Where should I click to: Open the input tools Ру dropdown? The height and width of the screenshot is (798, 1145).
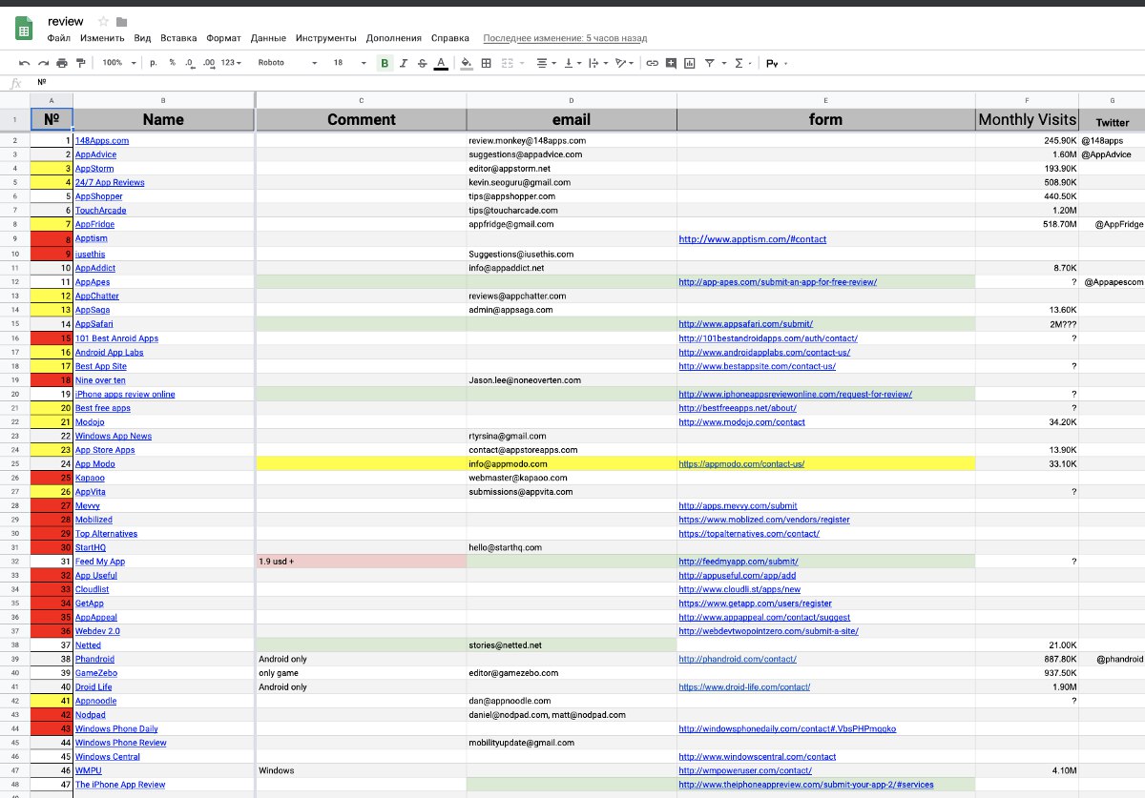pyautogui.click(x=778, y=63)
